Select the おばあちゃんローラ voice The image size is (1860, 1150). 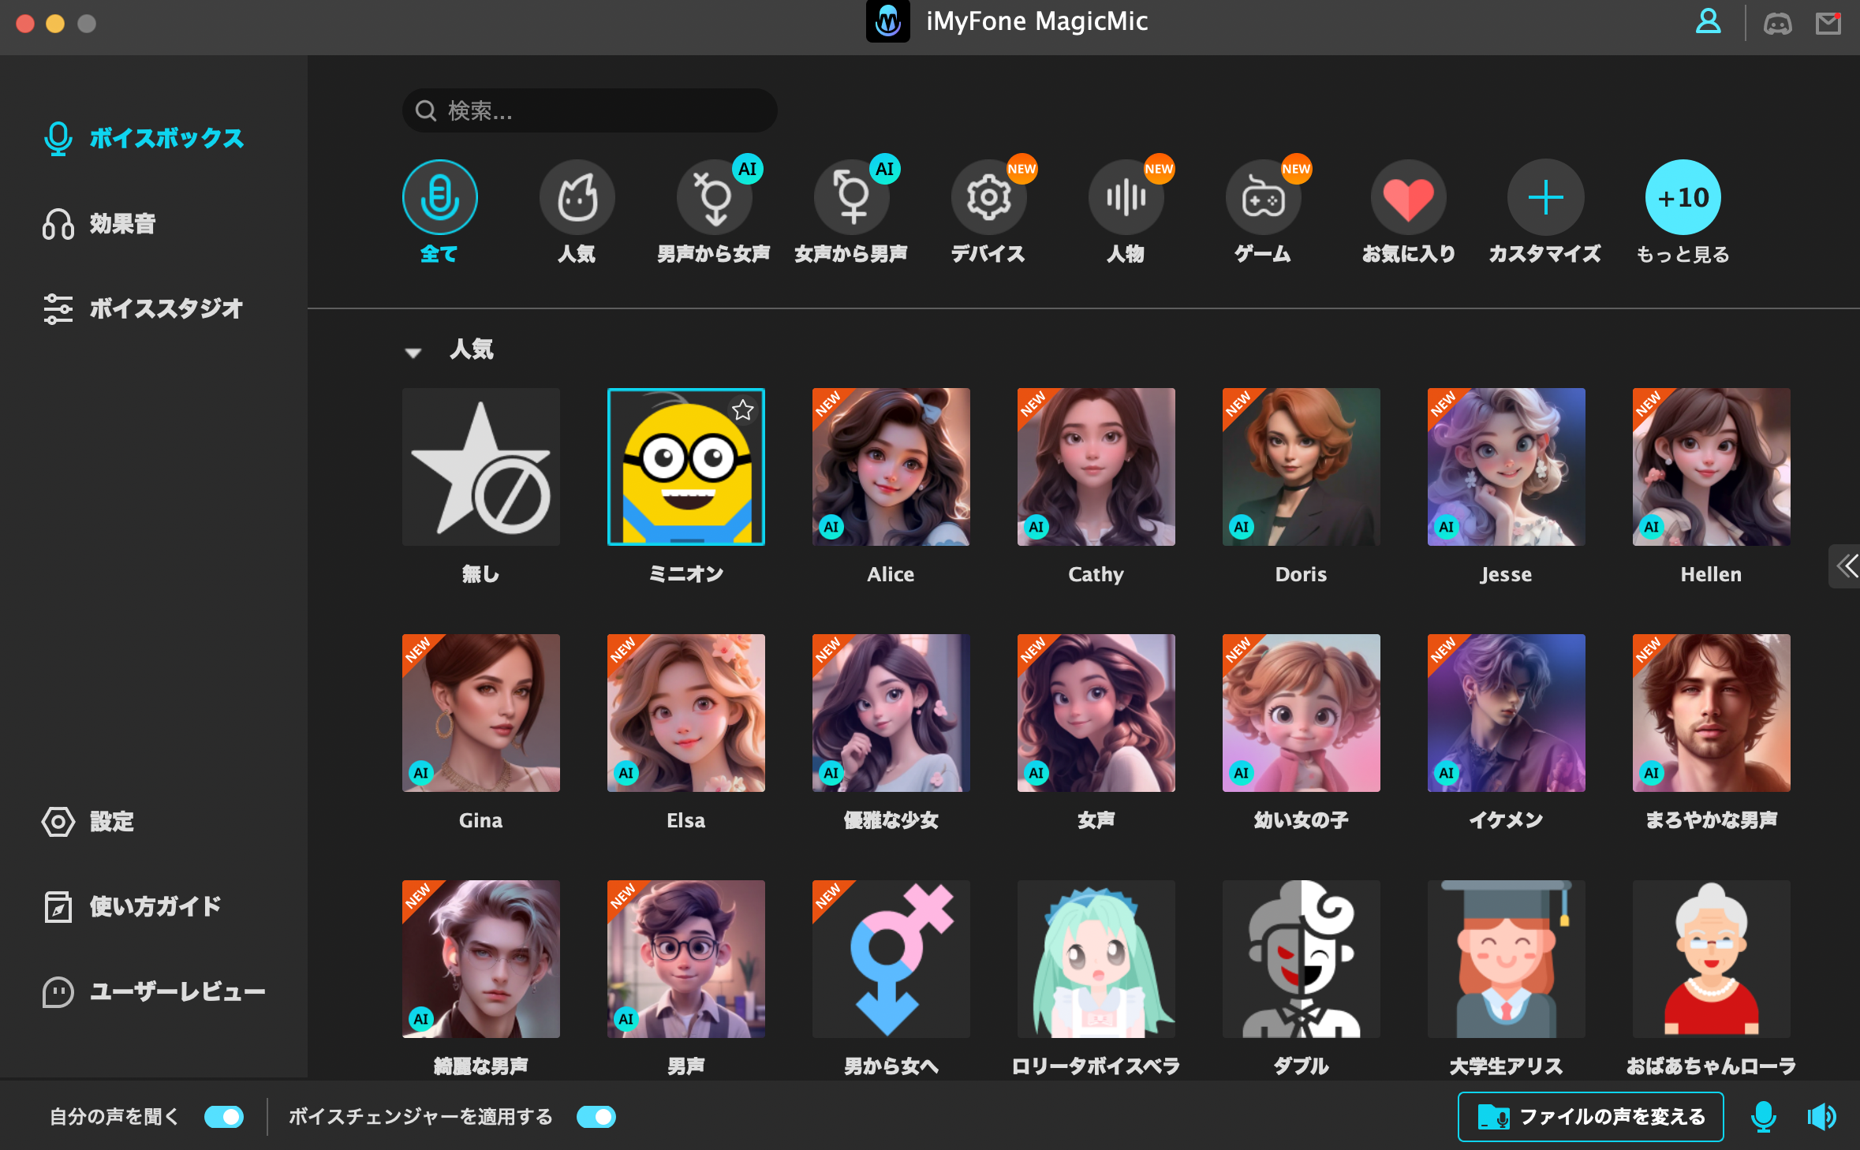(x=1712, y=959)
